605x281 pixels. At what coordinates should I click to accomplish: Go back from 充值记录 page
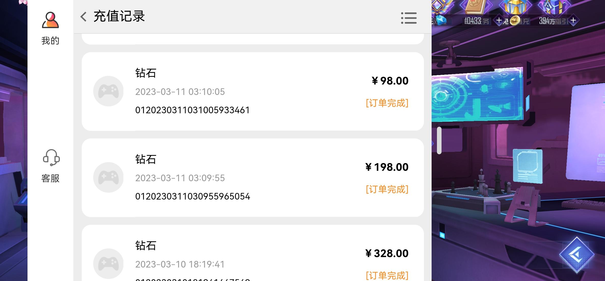click(x=84, y=17)
